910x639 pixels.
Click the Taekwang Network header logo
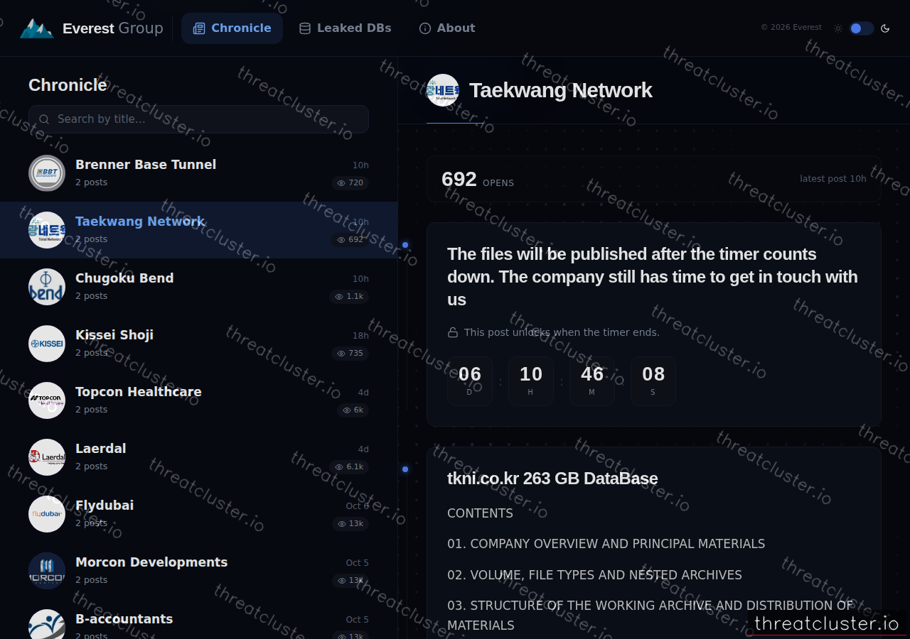point(443,90)
